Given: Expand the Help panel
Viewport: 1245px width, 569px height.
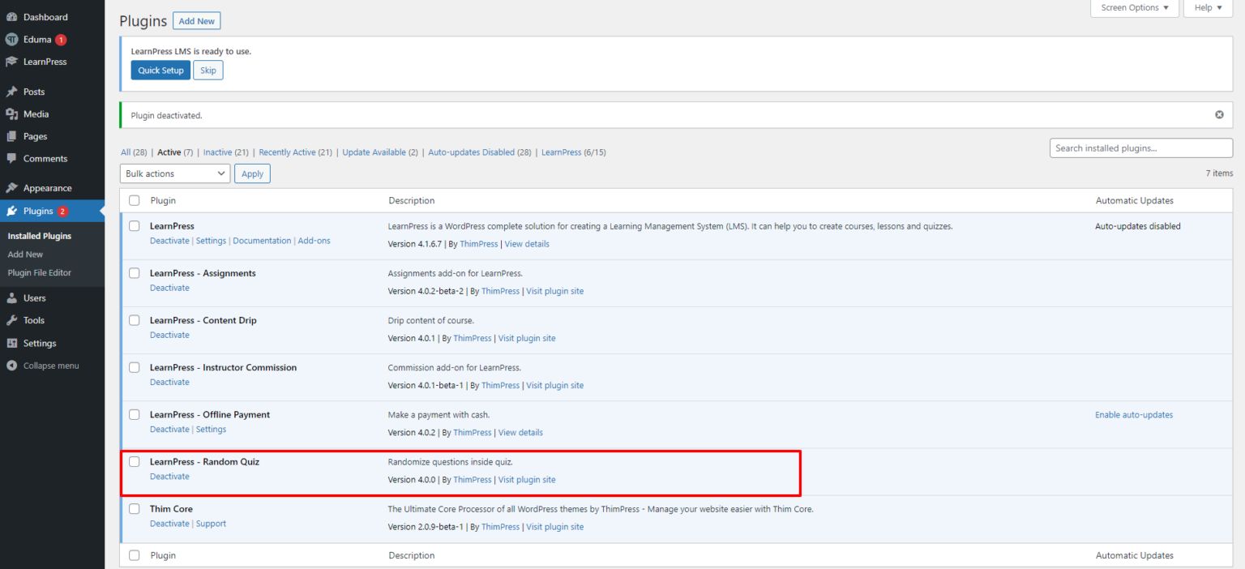Looking at the screenshot, I should (1209, 8).
